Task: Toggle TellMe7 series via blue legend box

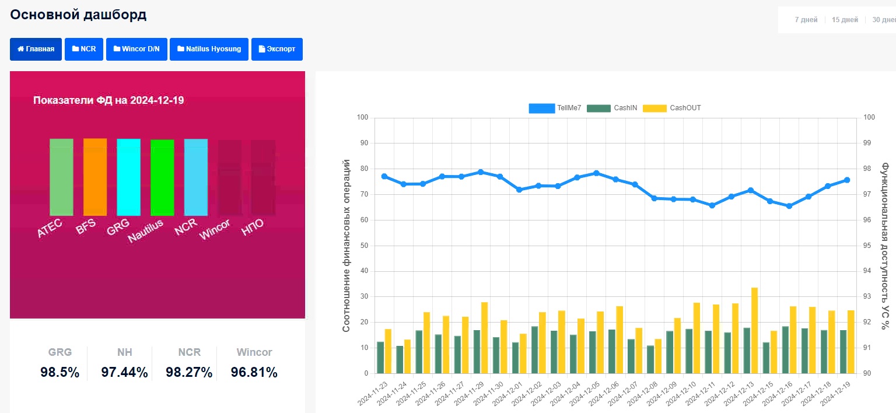Action: (541, 108)
